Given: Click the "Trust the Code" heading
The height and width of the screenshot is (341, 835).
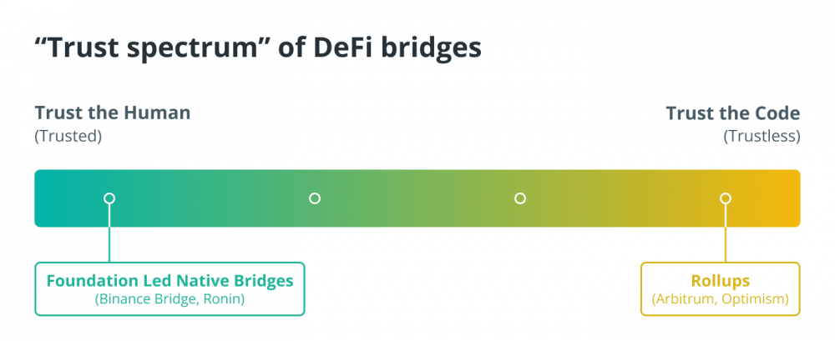Looking at the screenshot, I should pyautogui.click(x=733, y=113).
